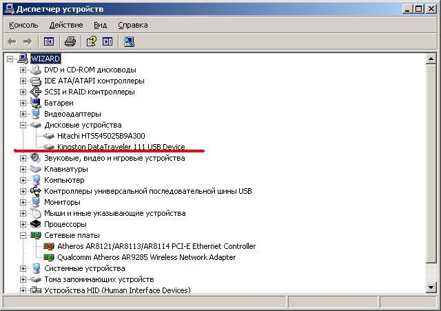This screenshot has height=311, width=441.
Task: Open the Вид menu
Action: click(x=100, y=25)
